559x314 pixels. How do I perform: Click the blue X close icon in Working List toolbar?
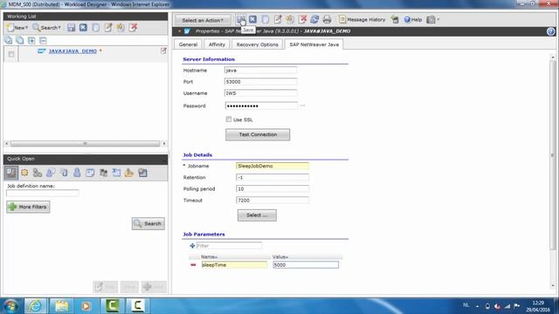click(x=83, y=27)
